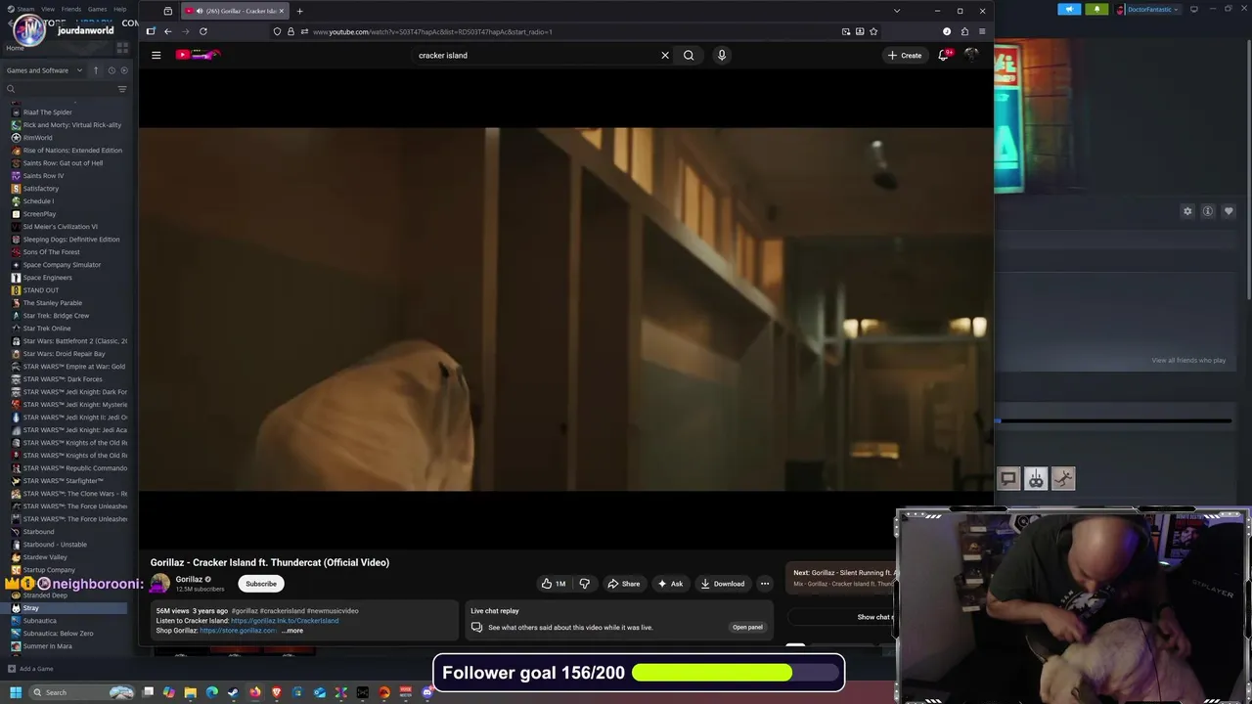Bookmark this page with the star icon
Image resolution: width=1252 pixels, height=704 pixels.
[873, 31]
